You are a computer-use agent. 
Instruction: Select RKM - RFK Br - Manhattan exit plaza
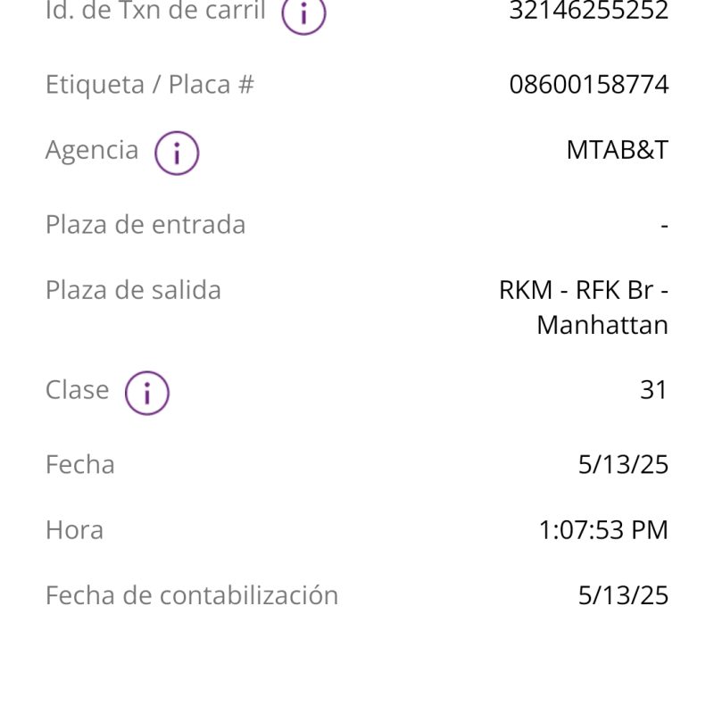point(584,307)
